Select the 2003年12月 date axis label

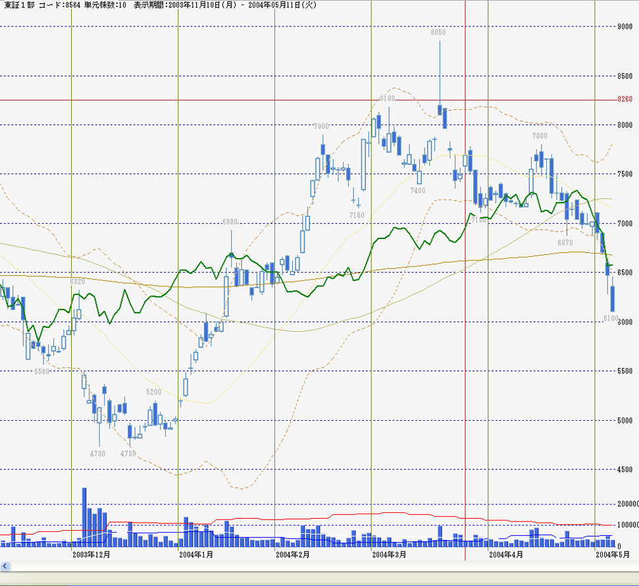pos(91,555)
